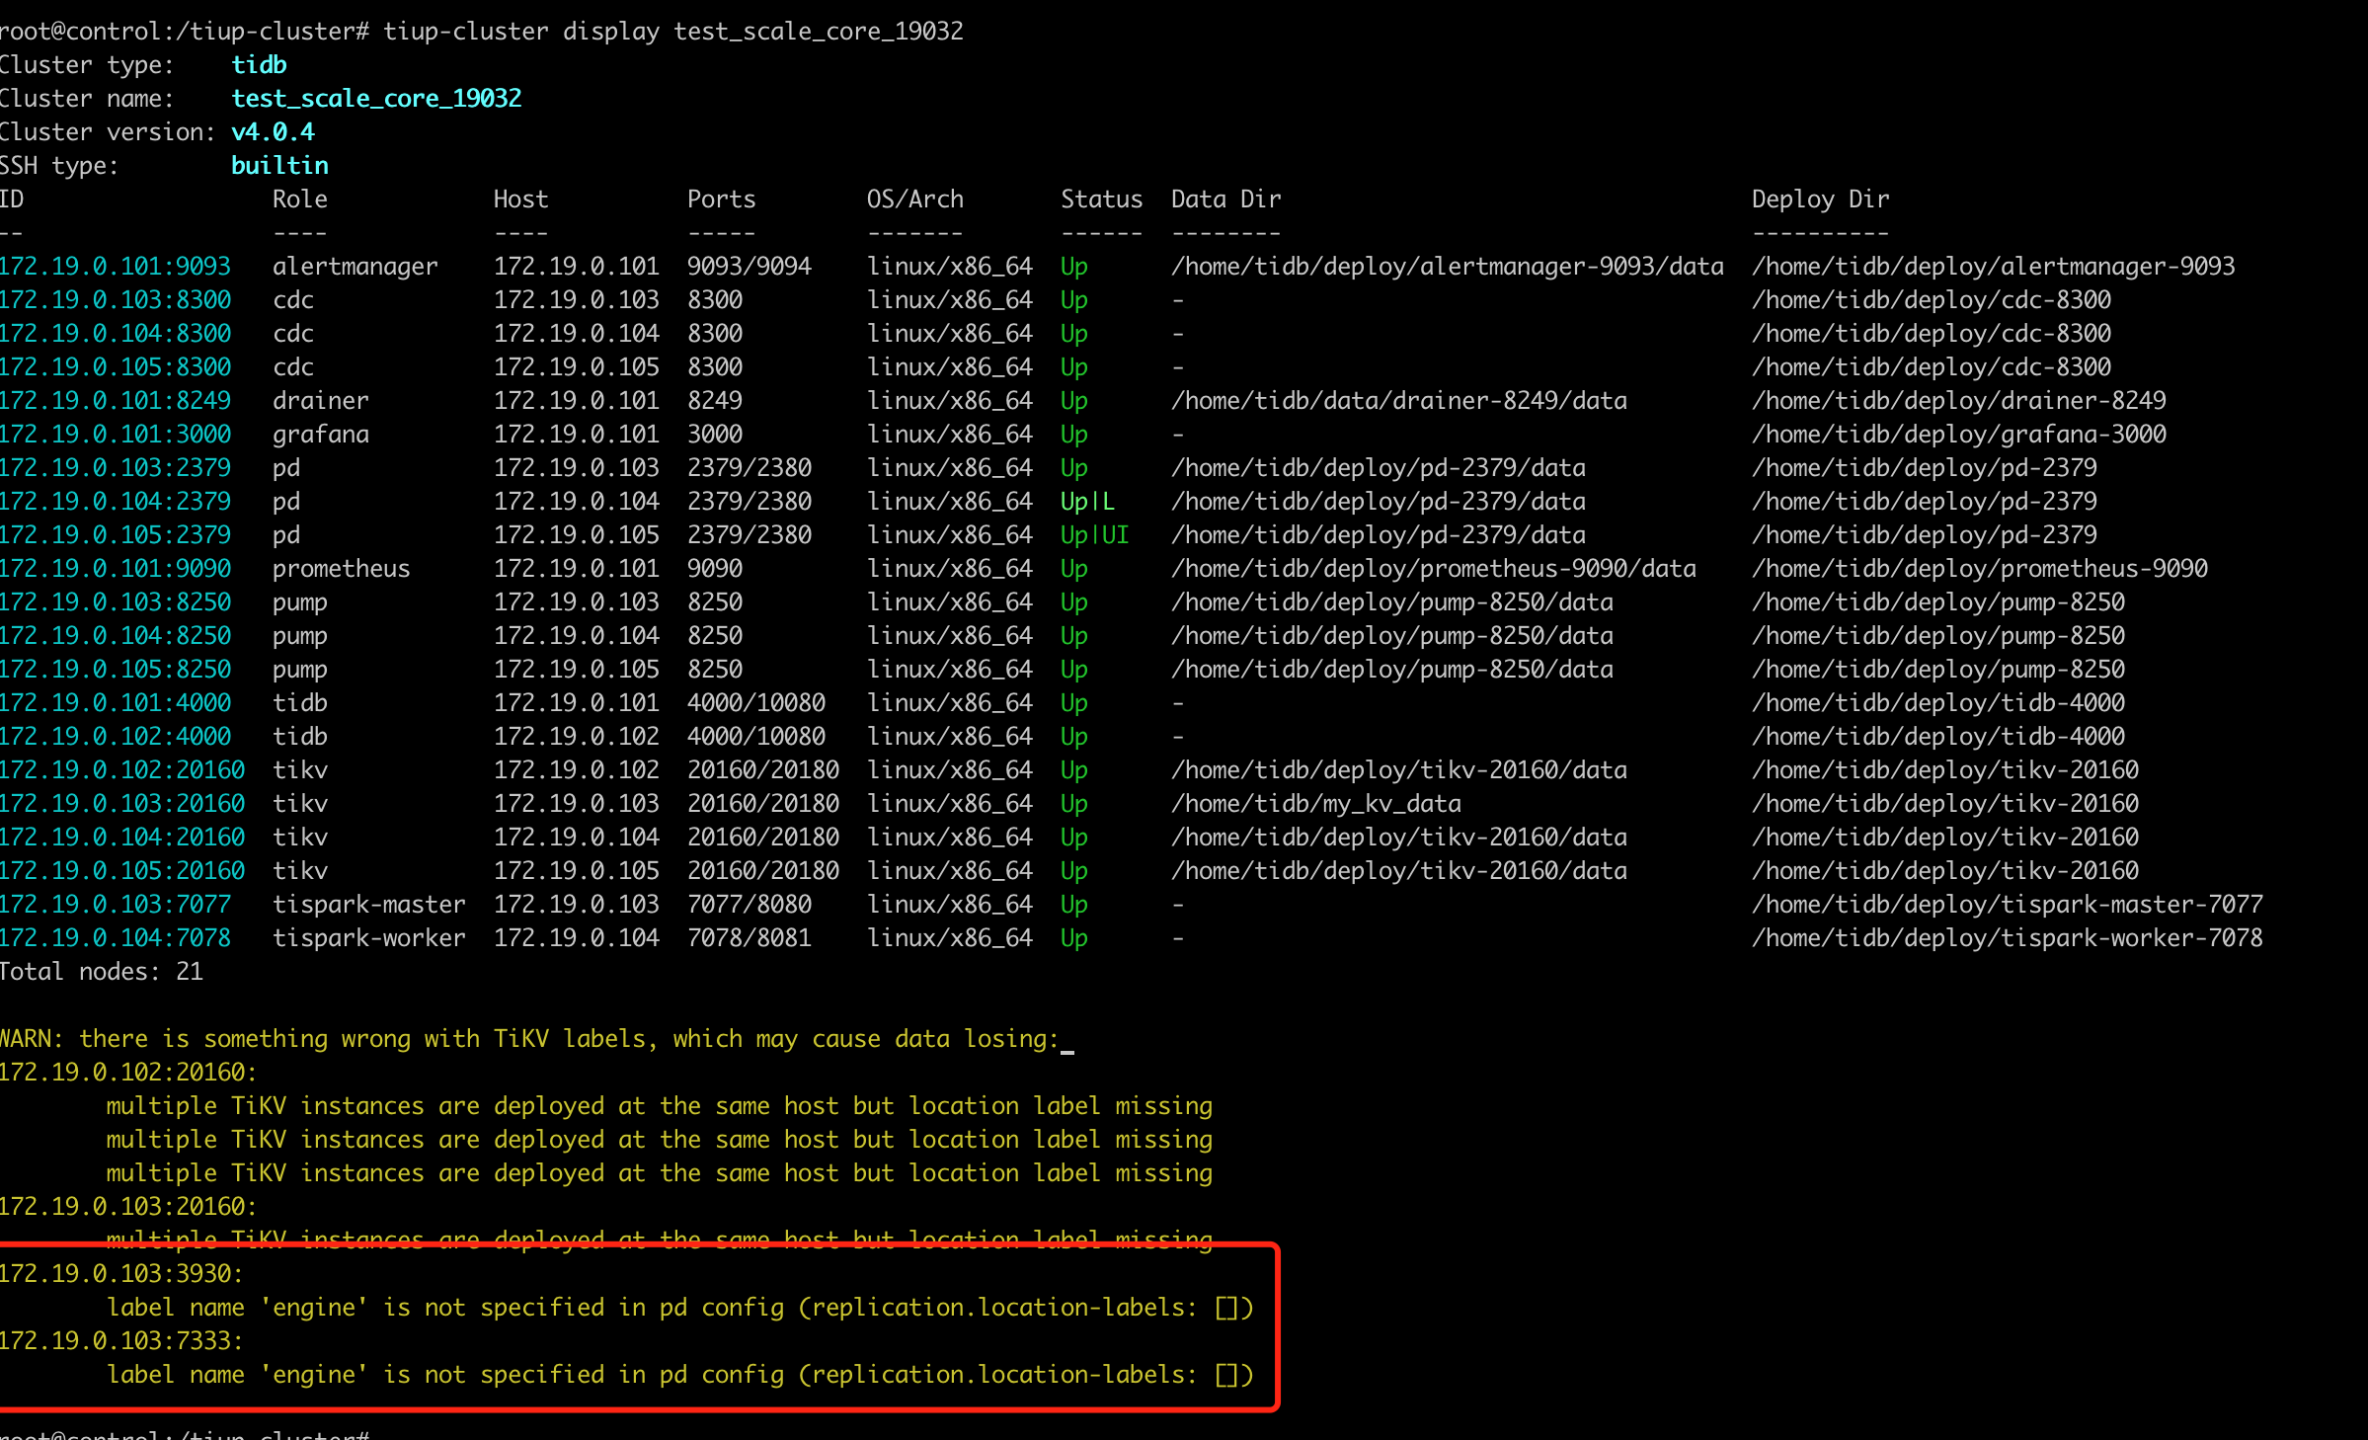
Task: Select cluster version value v4.0.4
Action: point(273,131)
